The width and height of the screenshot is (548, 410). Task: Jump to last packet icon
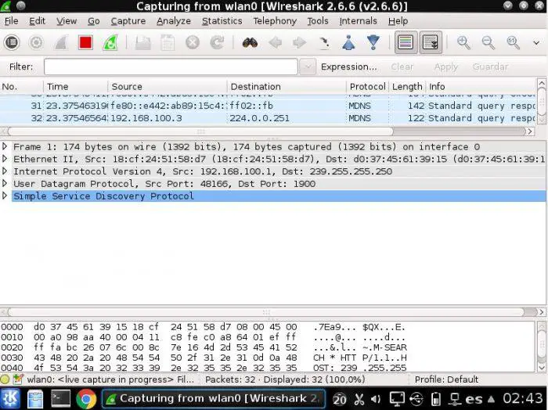pyautogui.click(x=373, y=42)
